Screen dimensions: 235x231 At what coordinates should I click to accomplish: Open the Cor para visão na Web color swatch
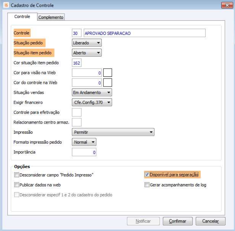(x=107, y=73)
